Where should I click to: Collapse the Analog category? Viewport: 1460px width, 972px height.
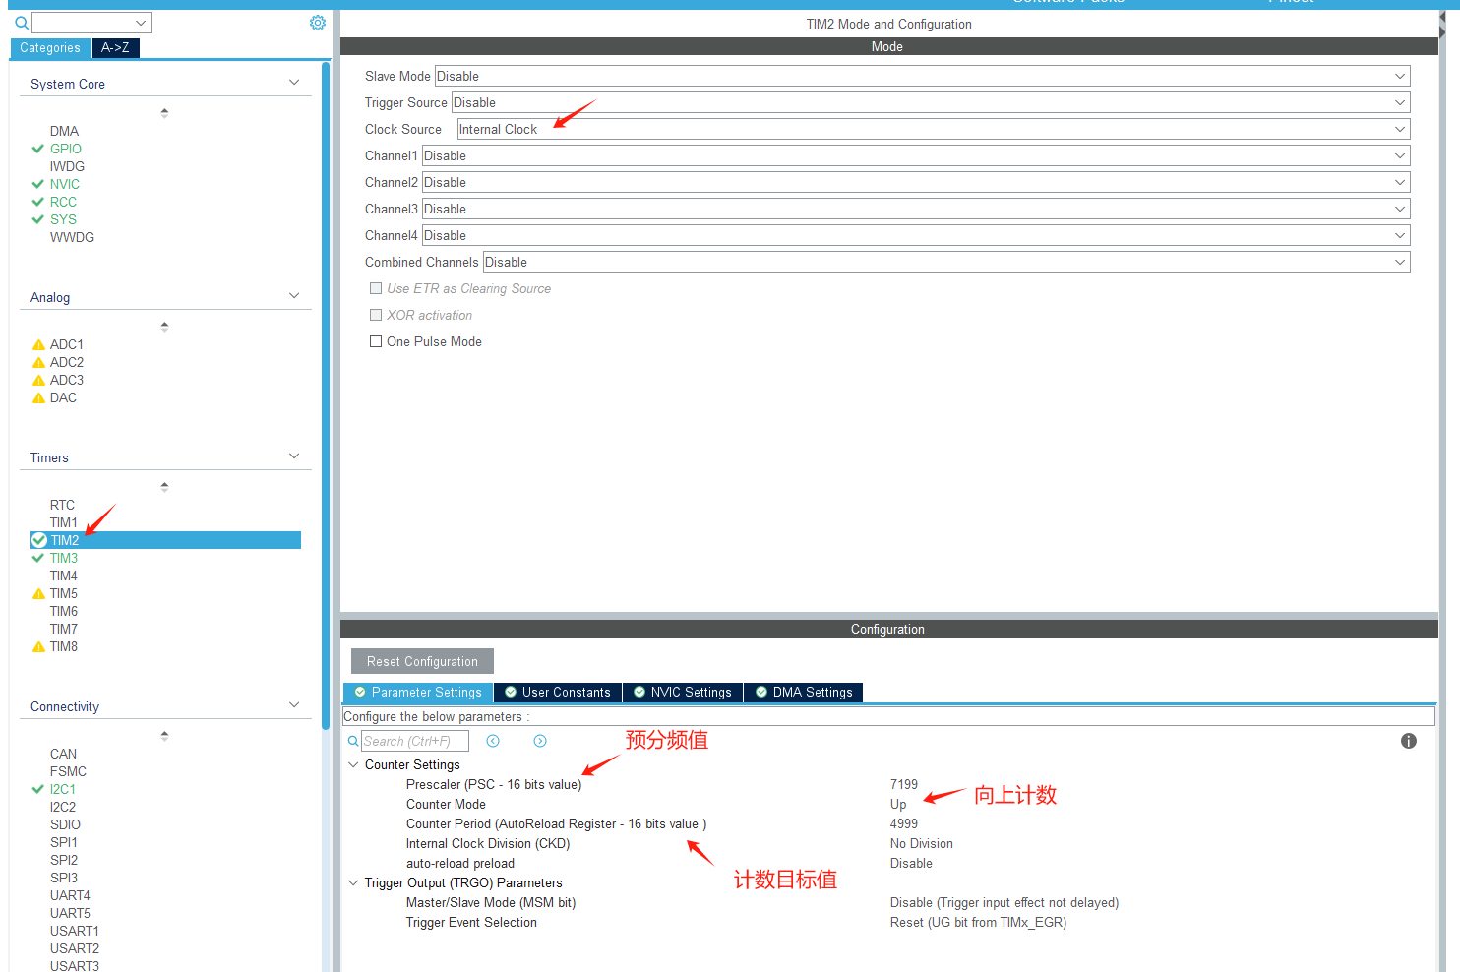(294, 296)
